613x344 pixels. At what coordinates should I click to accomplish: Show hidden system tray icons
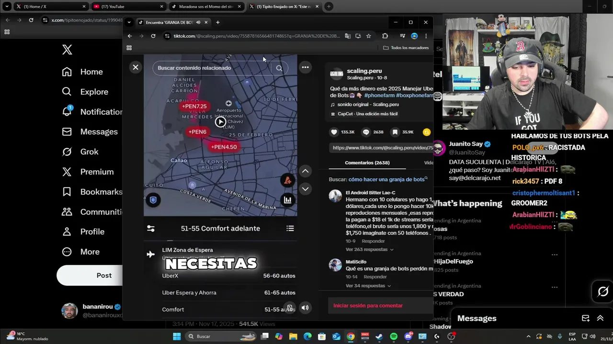[528, 336]
